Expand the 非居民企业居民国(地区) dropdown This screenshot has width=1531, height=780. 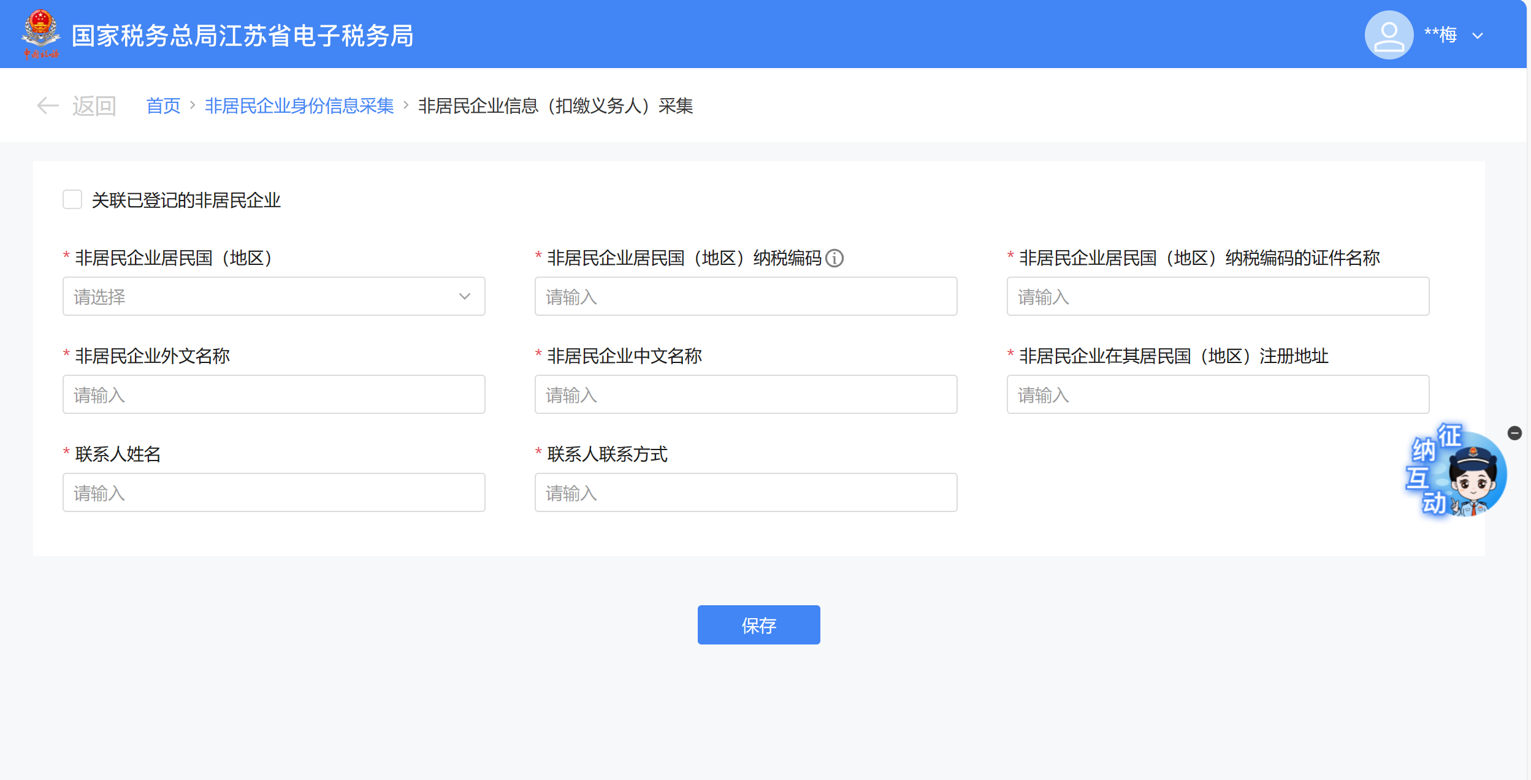(x=273, y=297)
